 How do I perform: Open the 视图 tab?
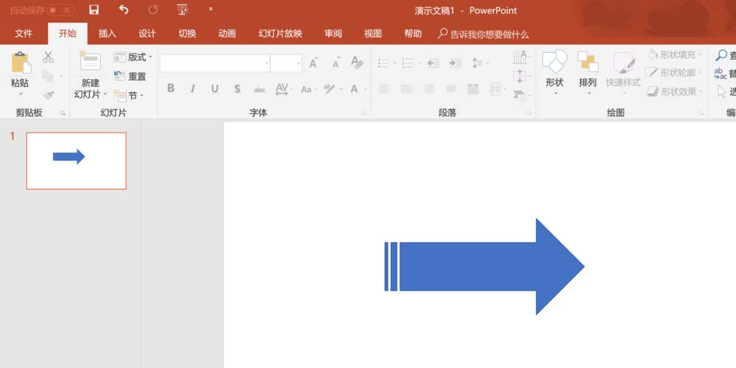tap(373, 34)
